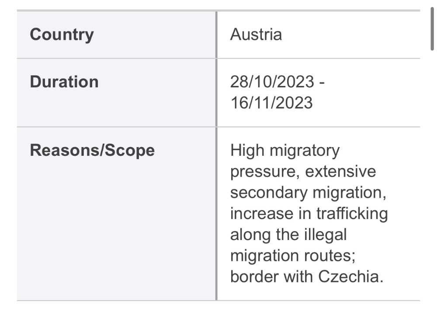The image size is (437, 312).
Task: Click the word 'extensive'
Action: [x=340, y=171]
